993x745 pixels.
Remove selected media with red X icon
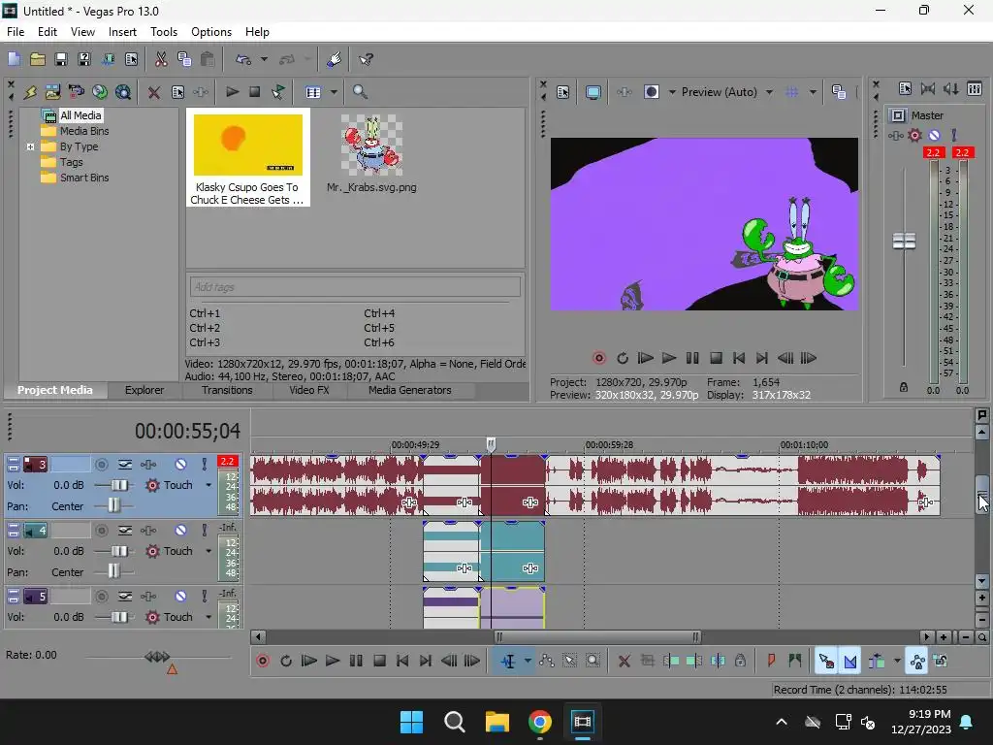pyautogui.click(x=154, y=92)
